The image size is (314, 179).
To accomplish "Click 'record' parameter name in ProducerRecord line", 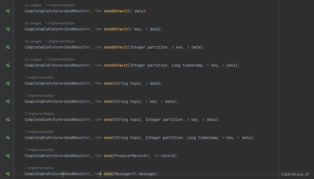I will [167, 155].
